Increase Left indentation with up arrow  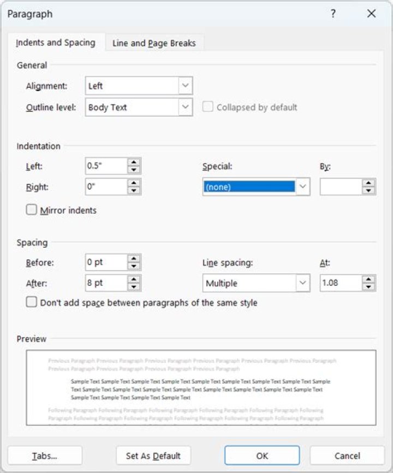click(x=134, y=162)
